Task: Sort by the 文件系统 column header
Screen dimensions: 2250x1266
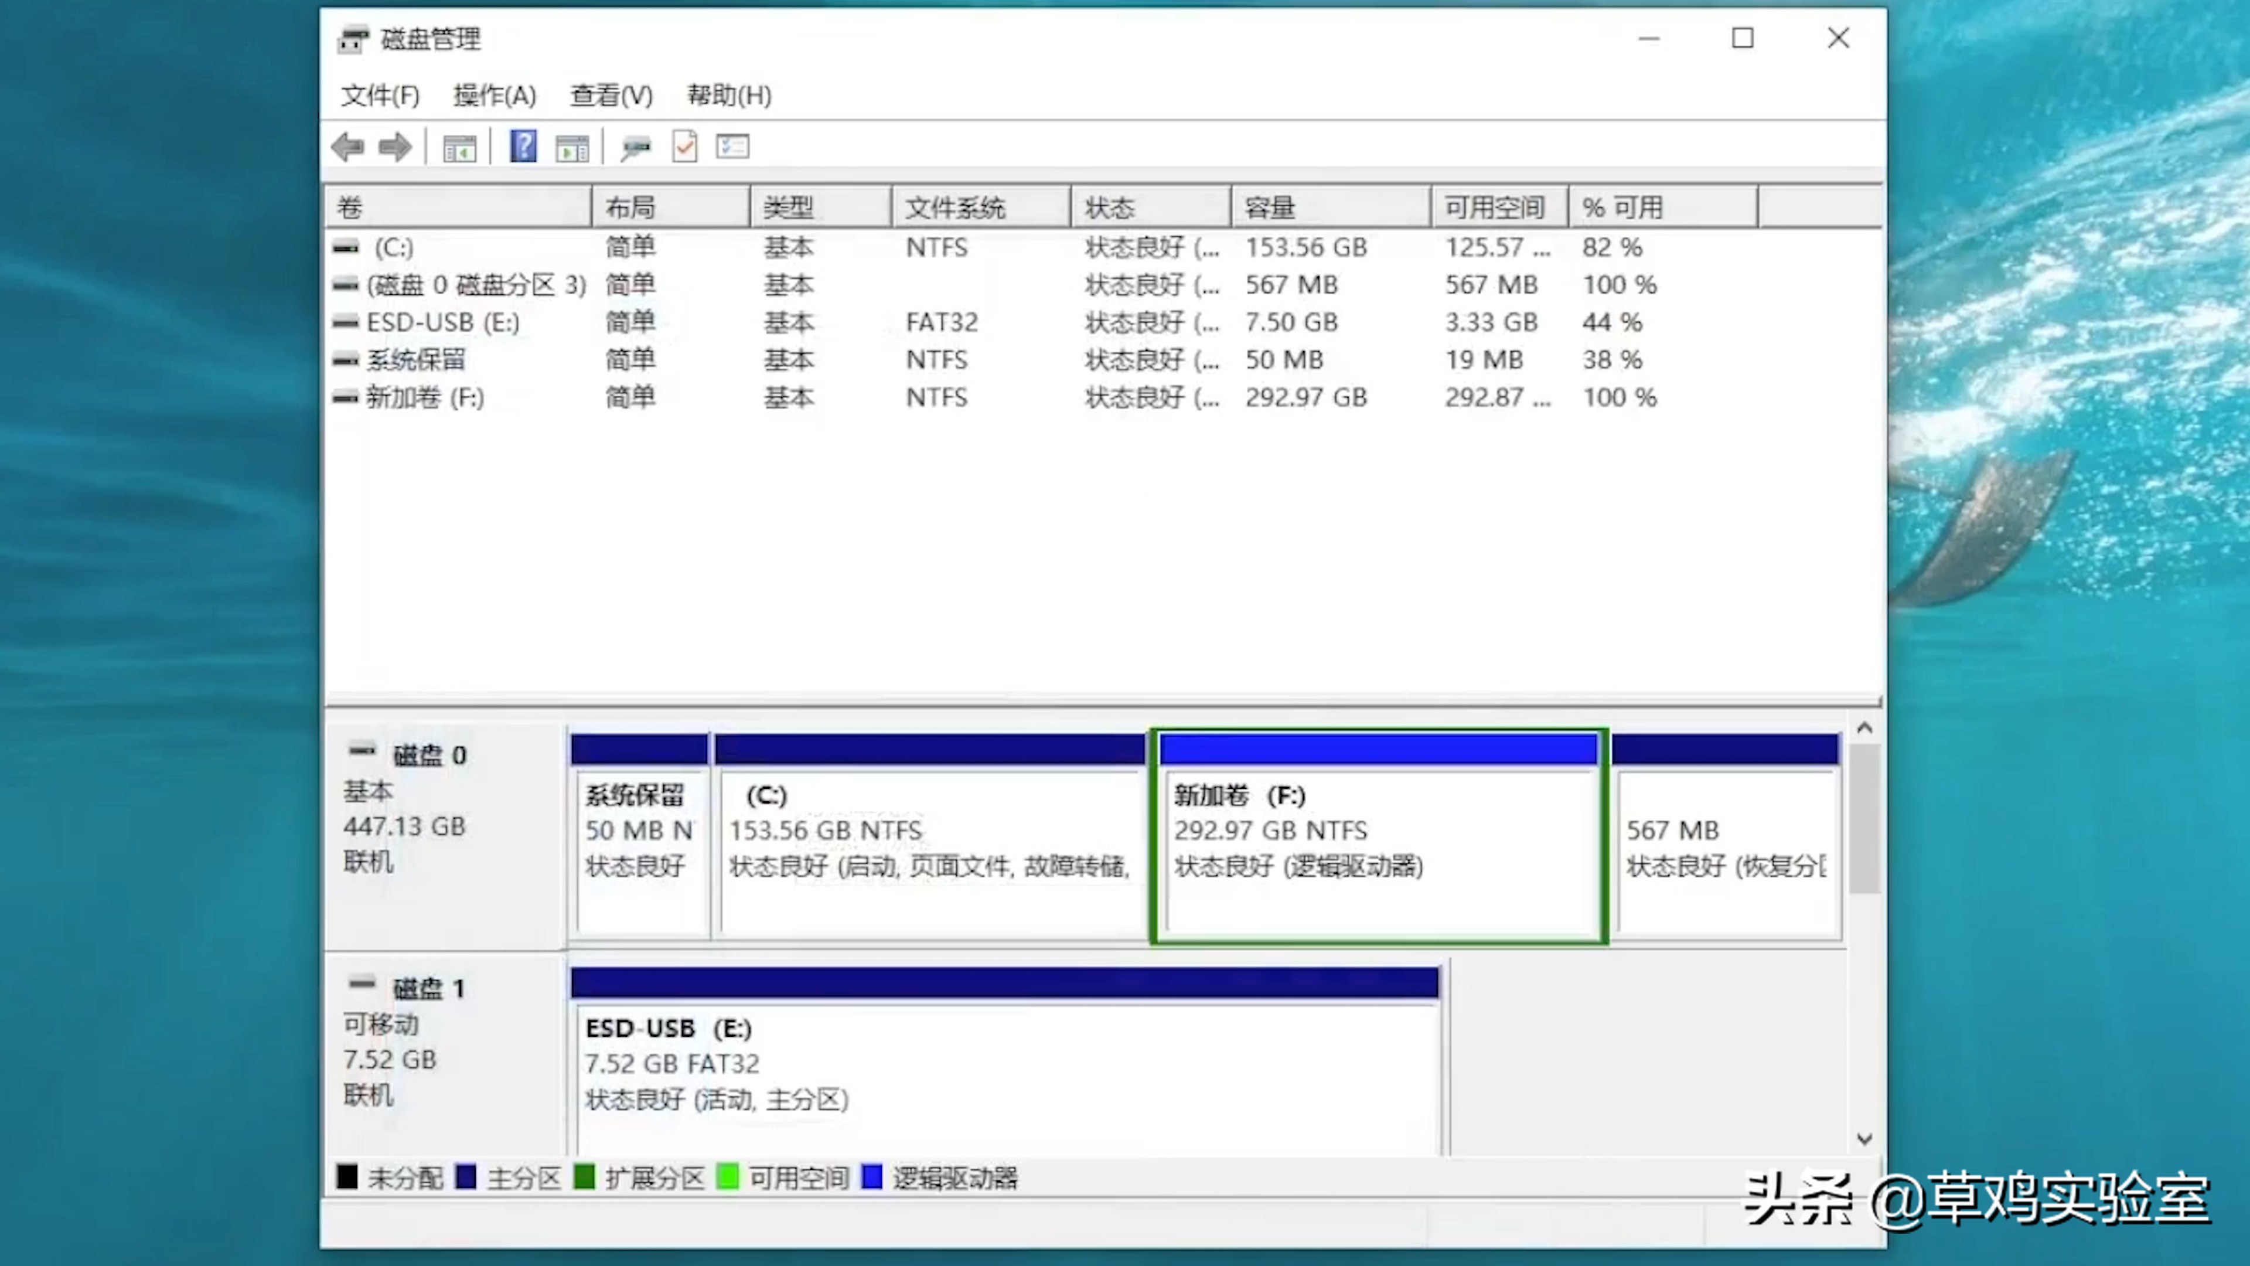Action: coord(982,208)
